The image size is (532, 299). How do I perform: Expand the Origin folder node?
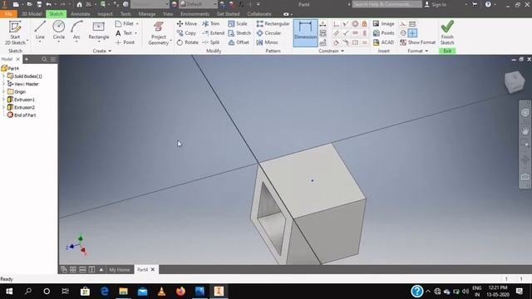(3, 91)
